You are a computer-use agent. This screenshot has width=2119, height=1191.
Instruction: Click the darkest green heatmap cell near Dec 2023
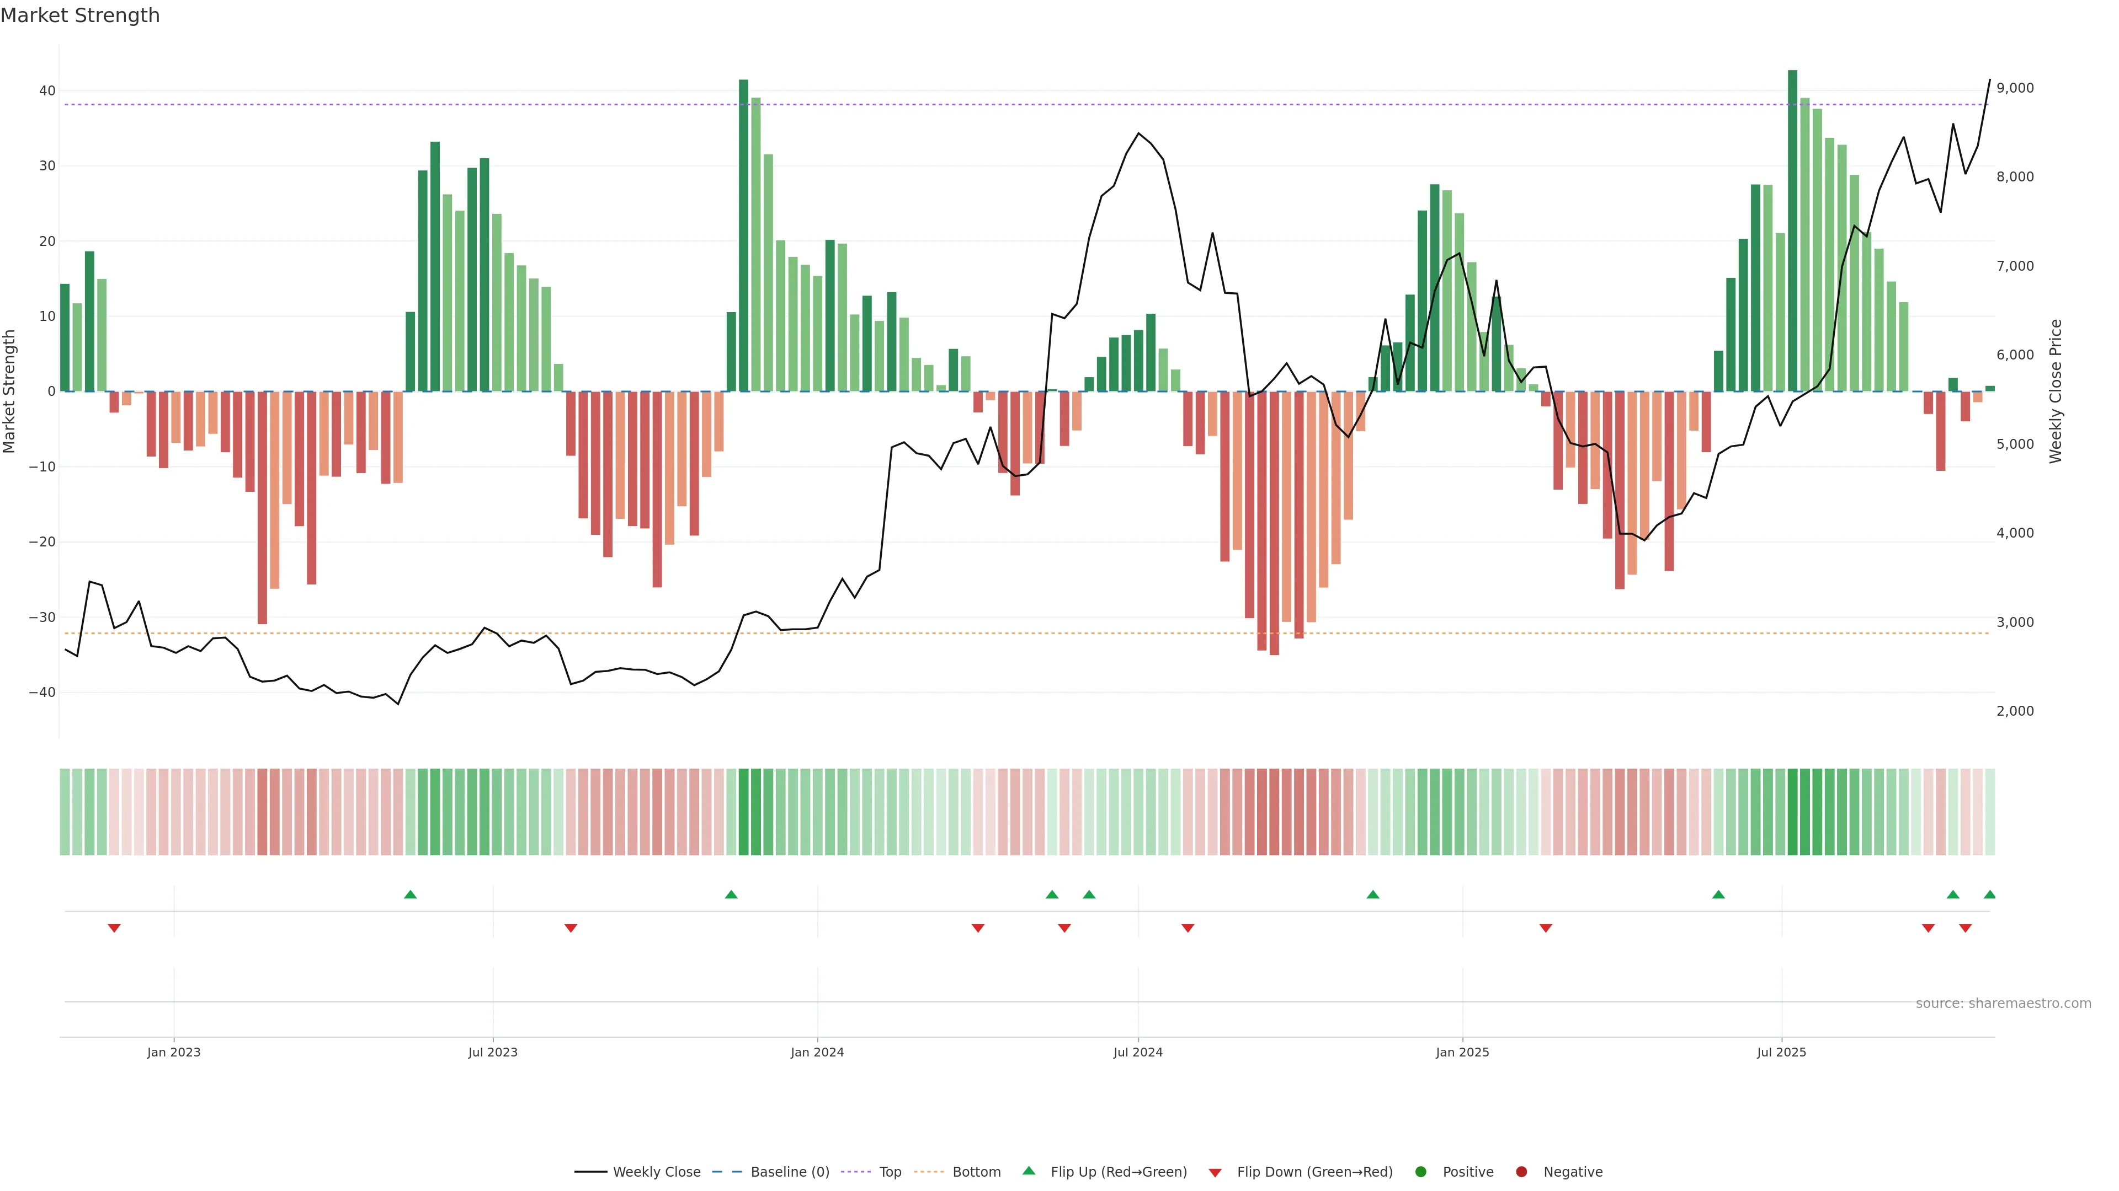click(744, 811)
